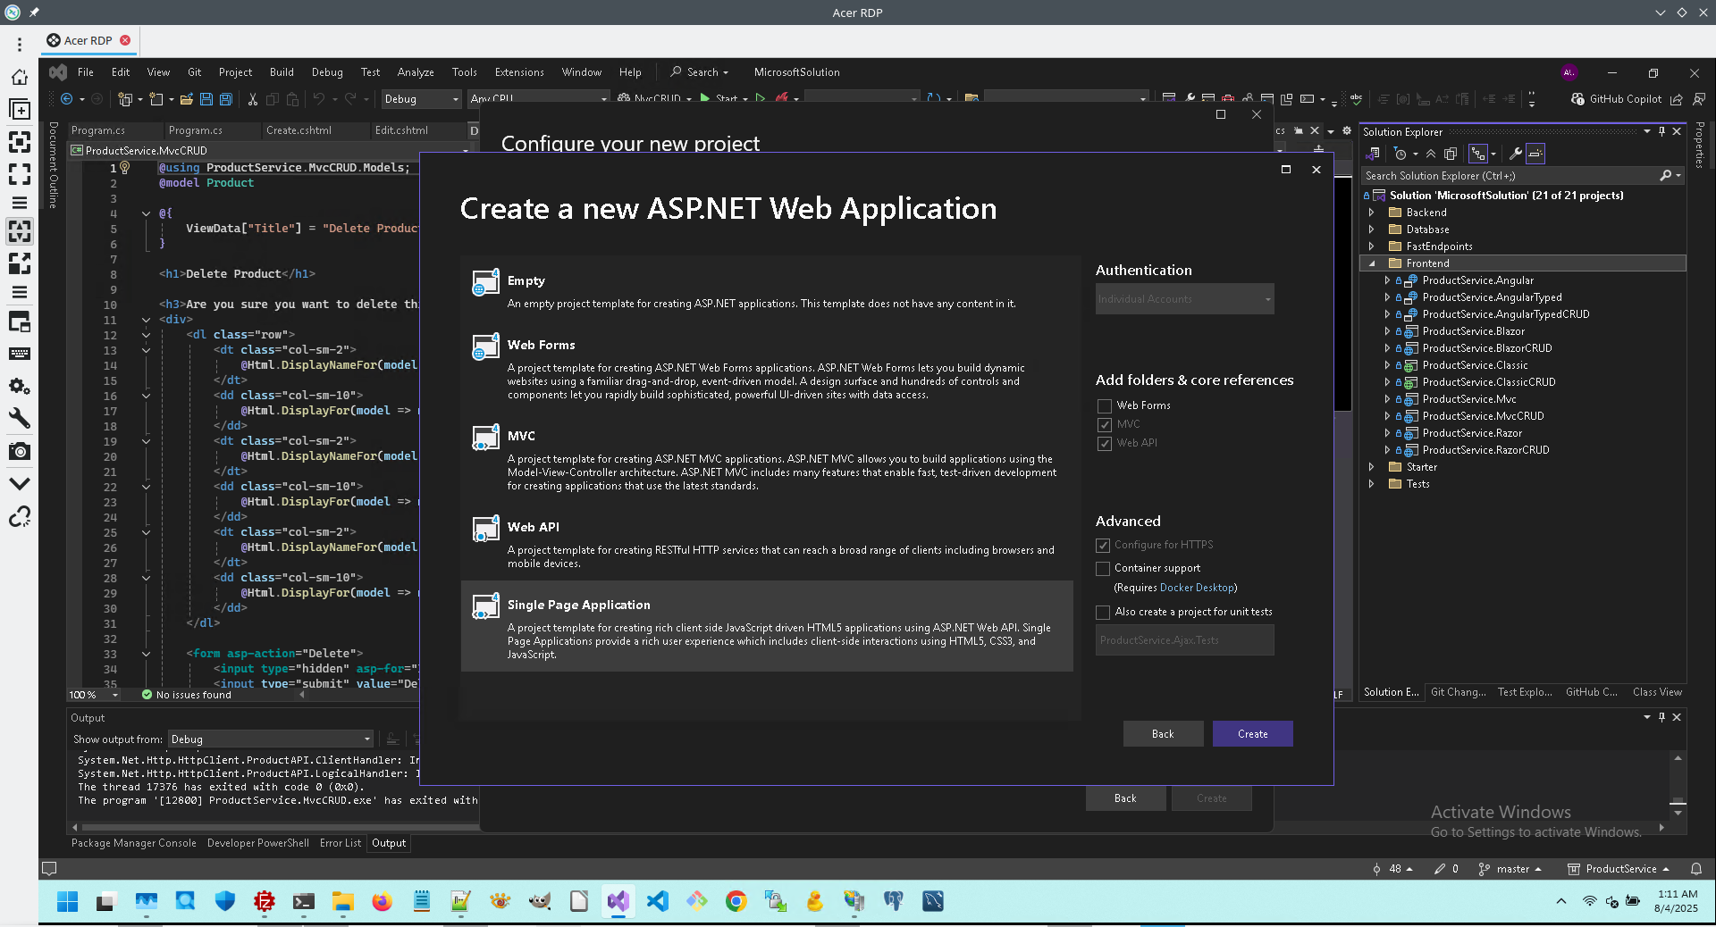The width and height of the screenshot is (1716, 927).
Task: Open the Extensions menu
Action: coord(519,72)
